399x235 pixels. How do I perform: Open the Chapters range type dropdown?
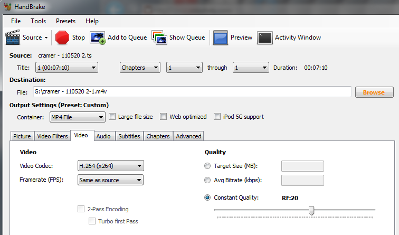140,68
